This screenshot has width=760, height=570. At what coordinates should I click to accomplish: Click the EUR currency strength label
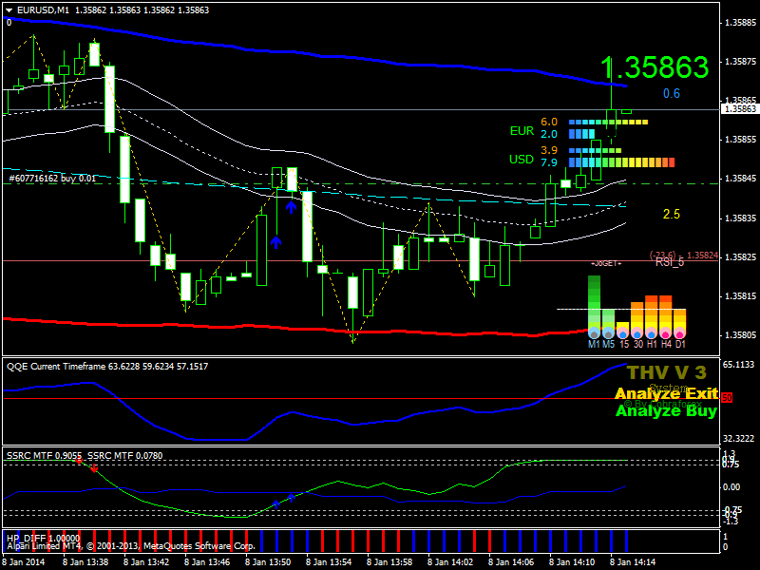coord(522,131)
